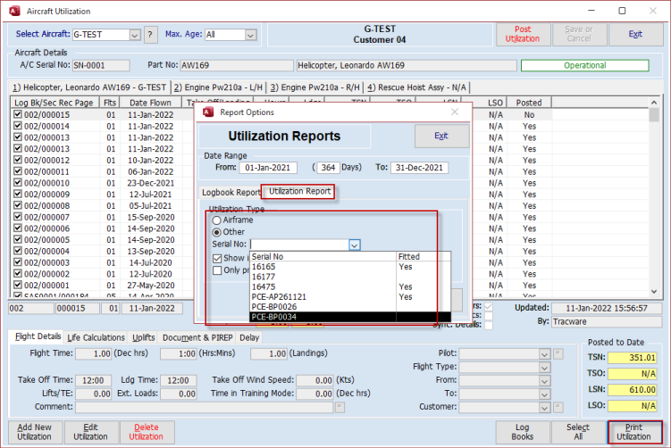Open the Logbook Report tab
This screenshot has width=671, height=448.
coord(231,193)
